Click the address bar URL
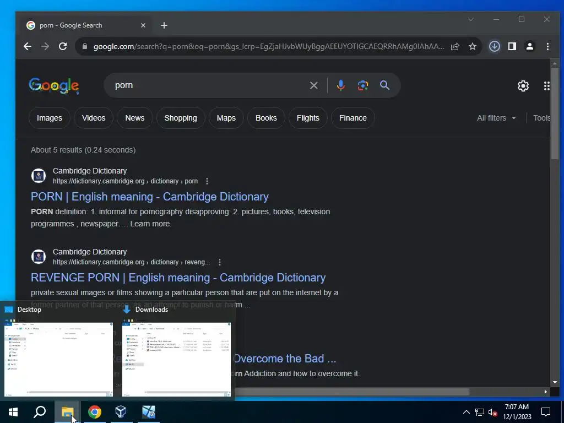 point(268,46)
